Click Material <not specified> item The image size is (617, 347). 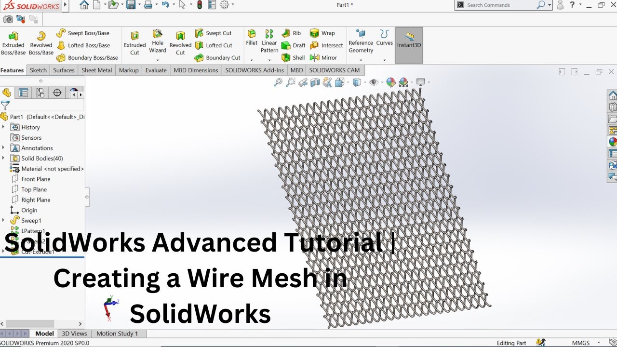[47, 169]
